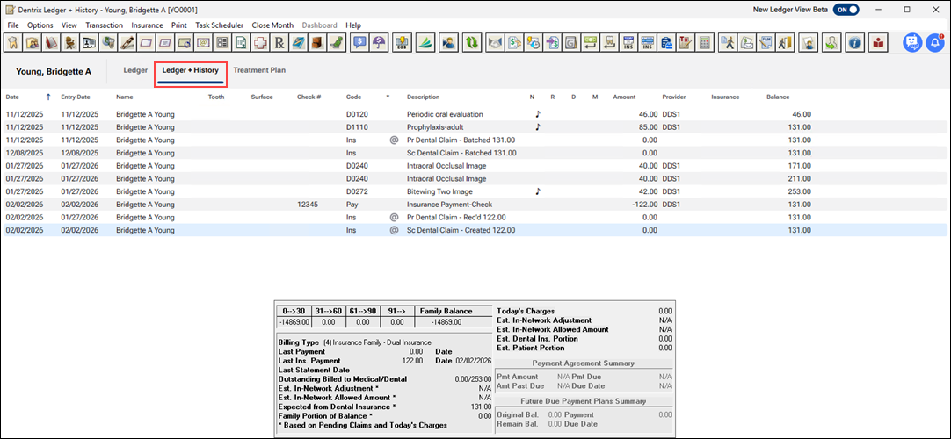Open the Transaction menu

coord(105,25)
